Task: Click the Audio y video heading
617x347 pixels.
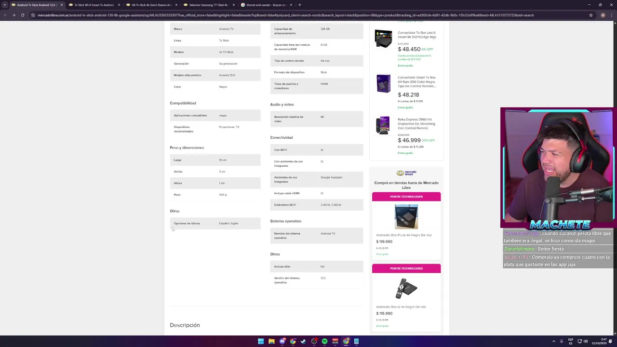Action: point(282,105)
